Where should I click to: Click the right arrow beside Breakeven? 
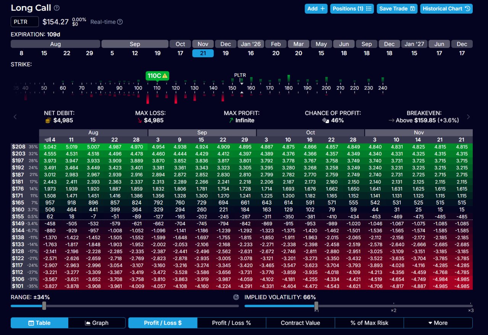469,117
